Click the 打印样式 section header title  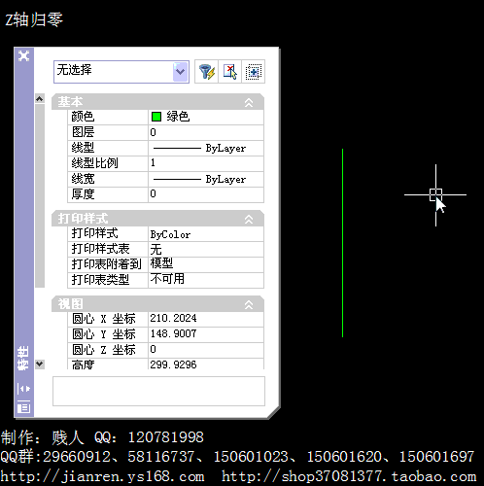click(83, 219)
